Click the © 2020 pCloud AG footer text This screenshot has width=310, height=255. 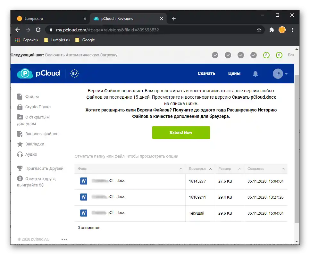[33, 239]
